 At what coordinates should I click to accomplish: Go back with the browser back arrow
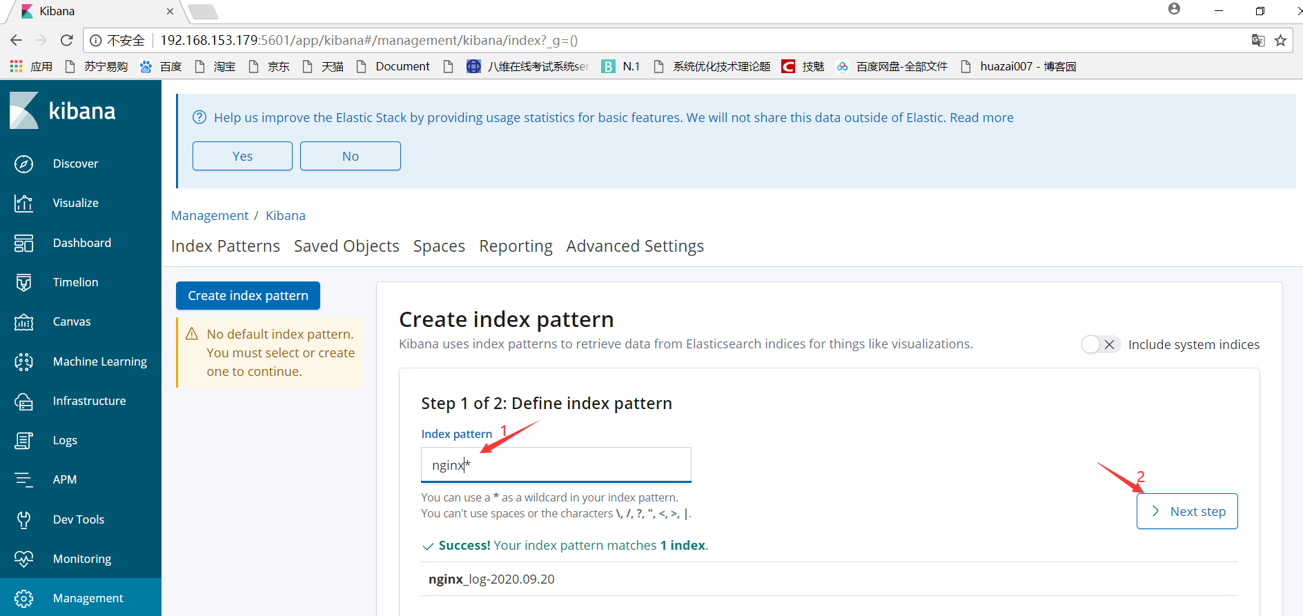click(17, 40)
